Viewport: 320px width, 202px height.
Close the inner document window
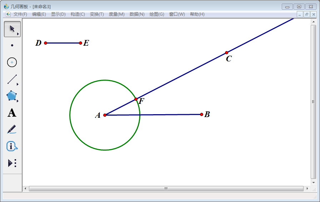[x=314, y=14]
